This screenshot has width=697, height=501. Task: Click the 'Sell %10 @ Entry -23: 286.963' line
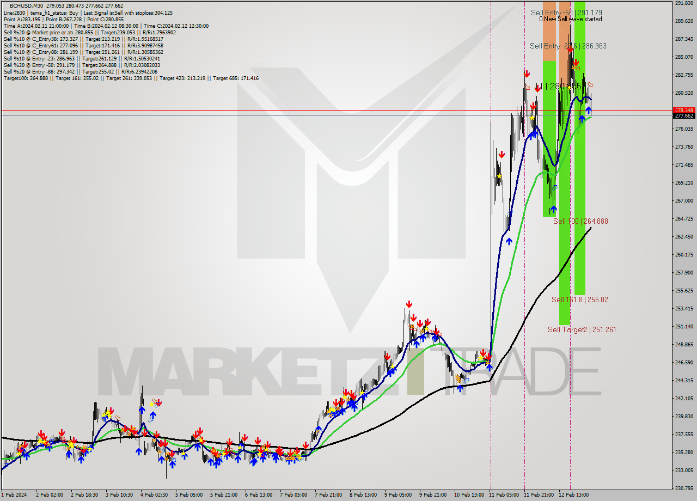pos(82,58)
